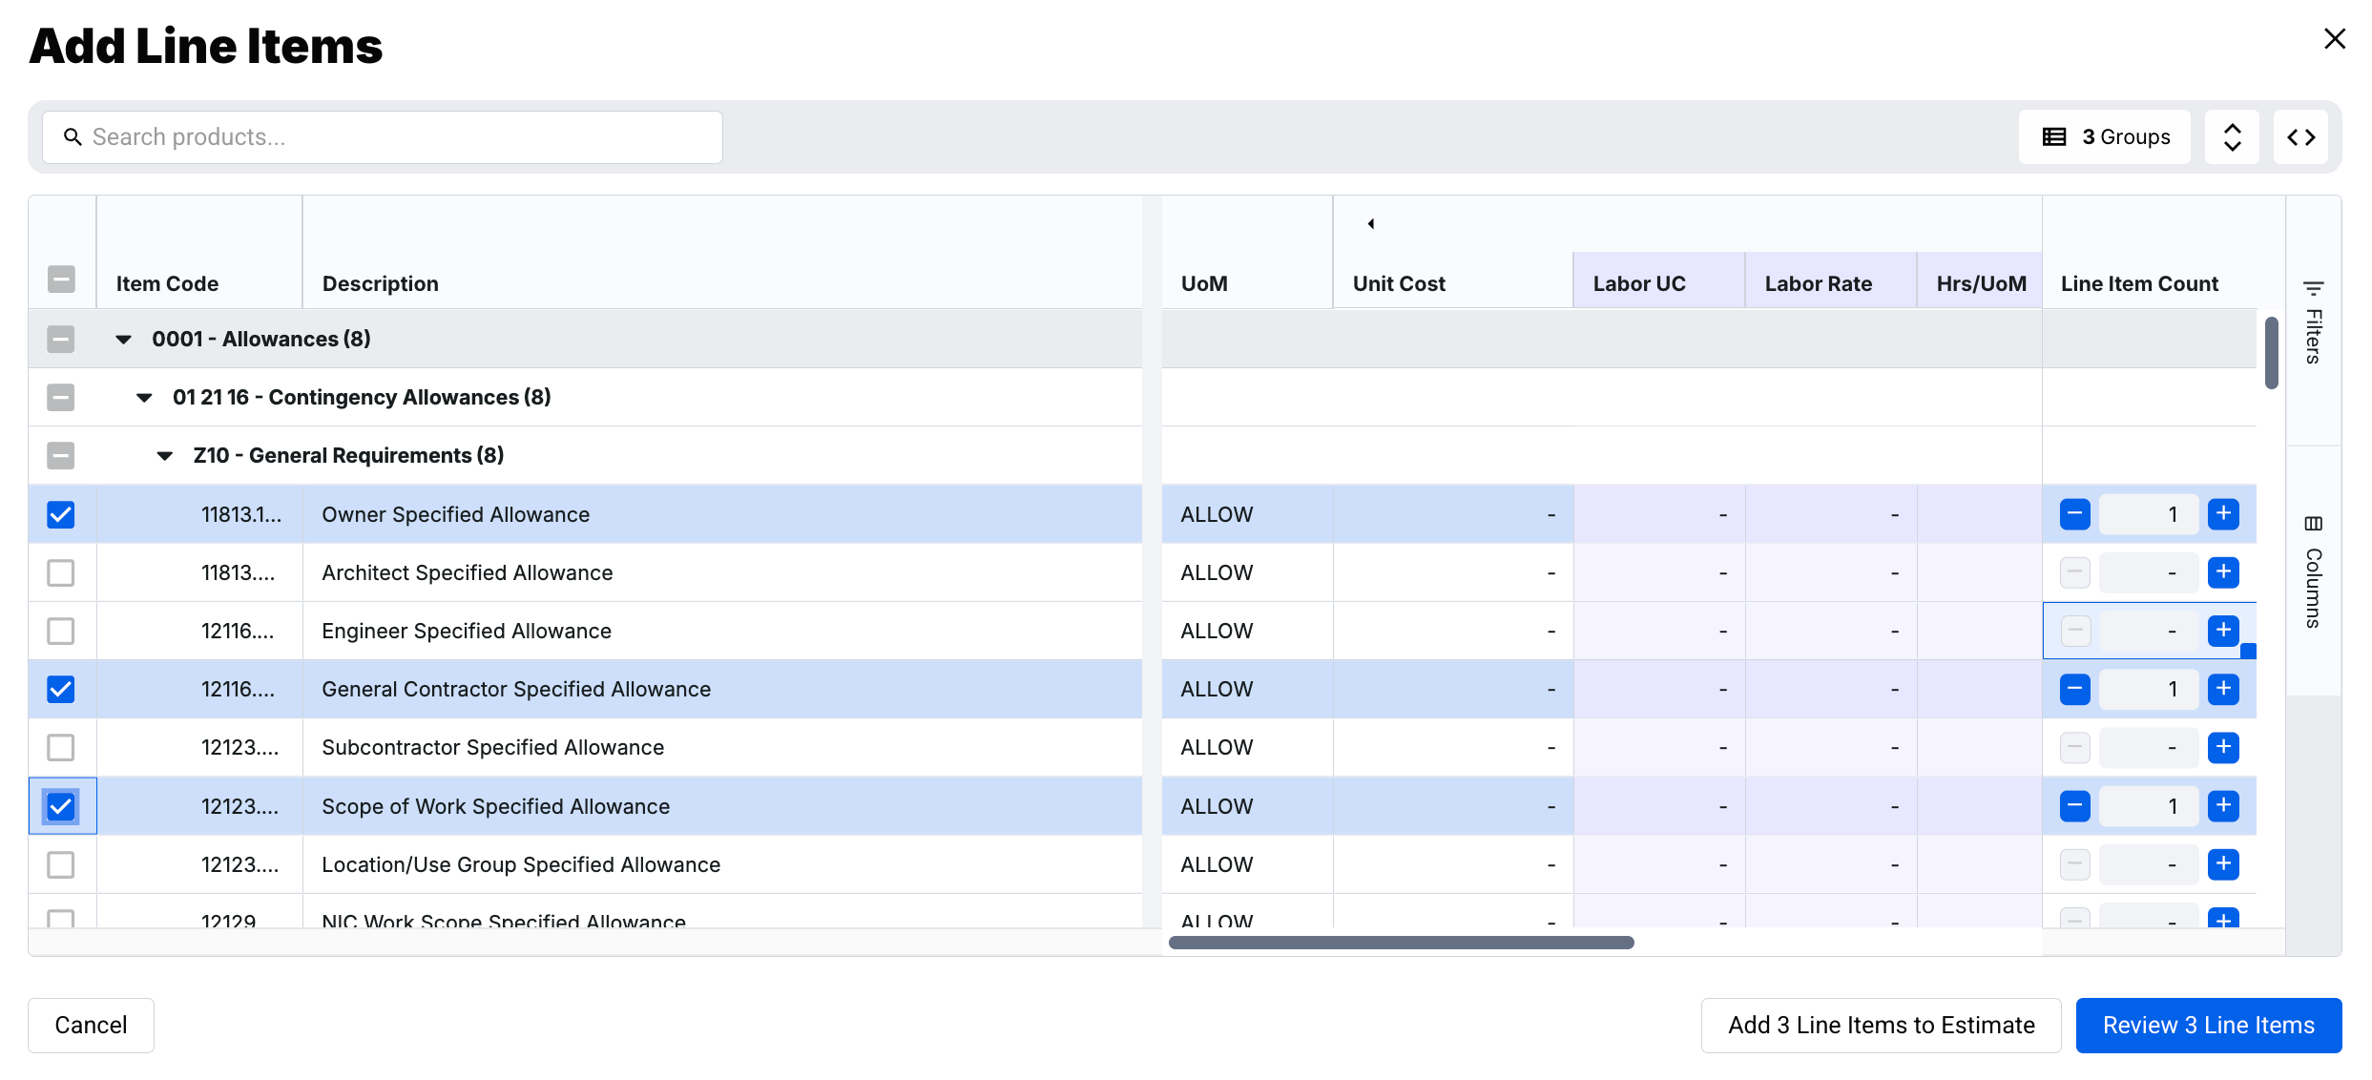Toggle header select-all checkbox
Viewport: 2372px width, 1080px height.
tap(61, 280)
